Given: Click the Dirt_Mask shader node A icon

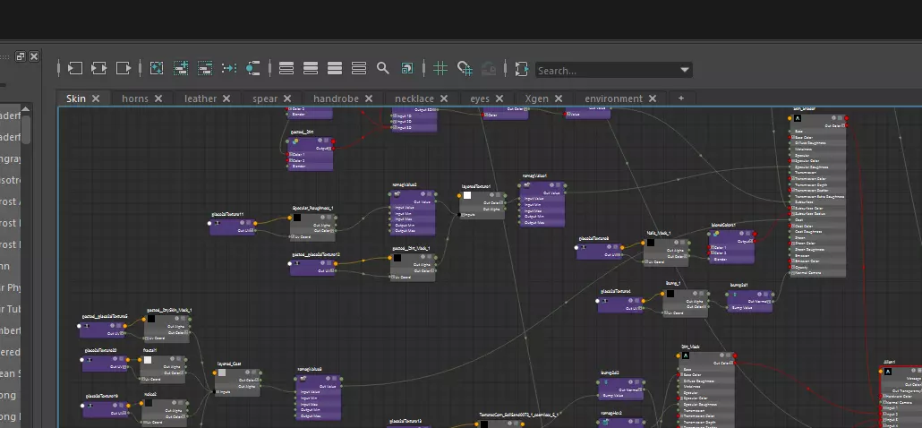Looking at the screenshot, I should (686, 356).
